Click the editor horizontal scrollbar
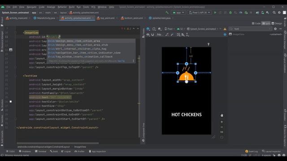 [58, 143]
